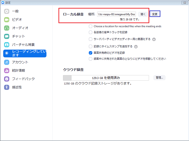
Task: Check サードパーティビデオエディター用に最適化する
Action: 90,39
